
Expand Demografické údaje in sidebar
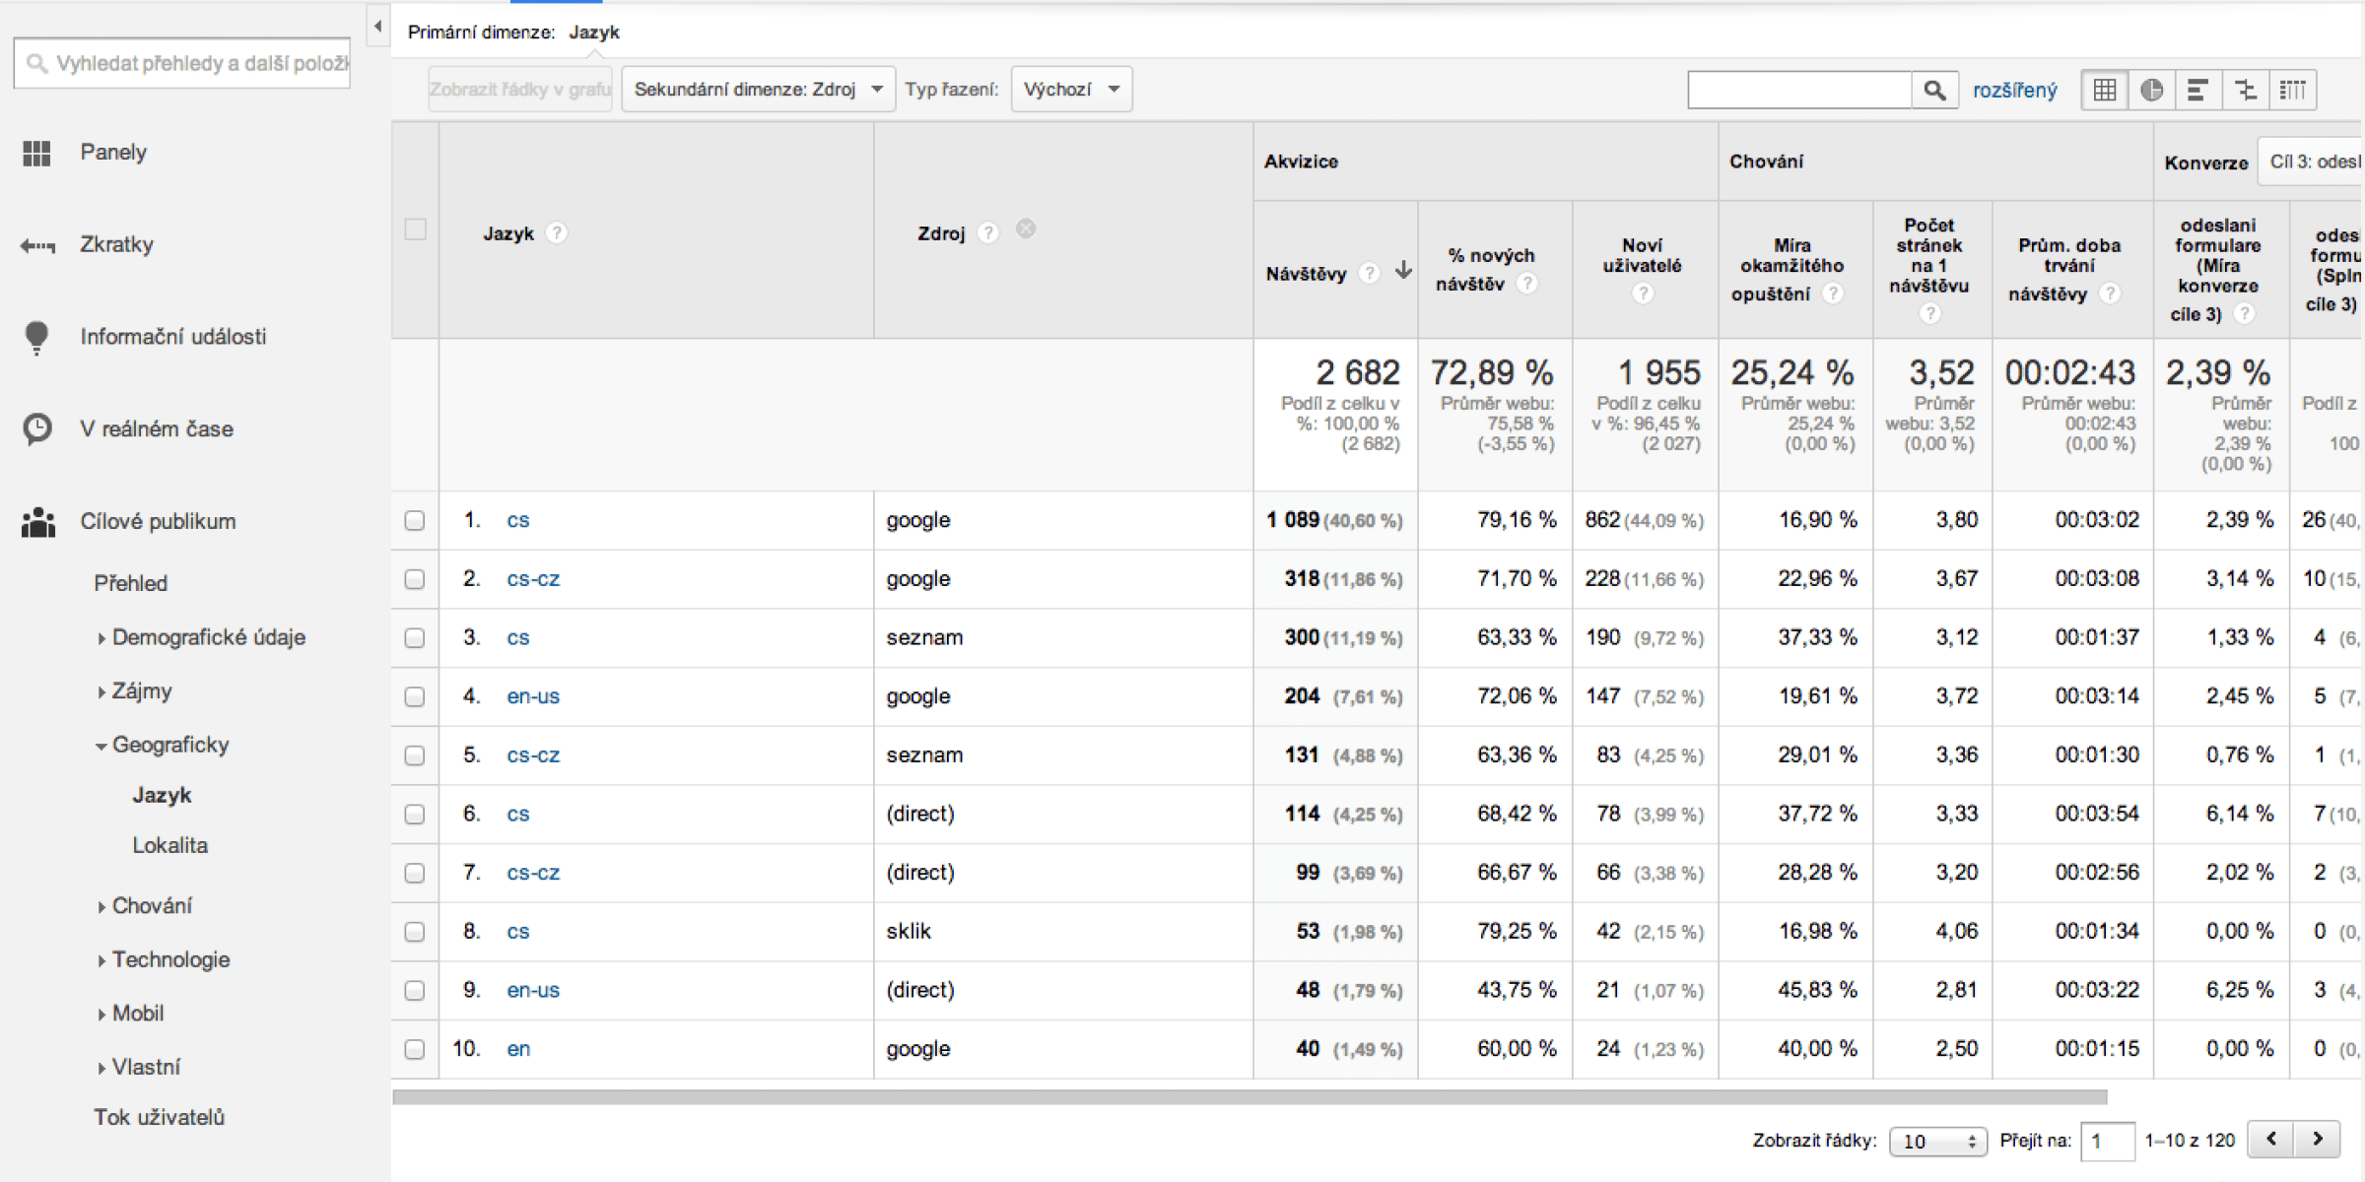tap(208, 637)
